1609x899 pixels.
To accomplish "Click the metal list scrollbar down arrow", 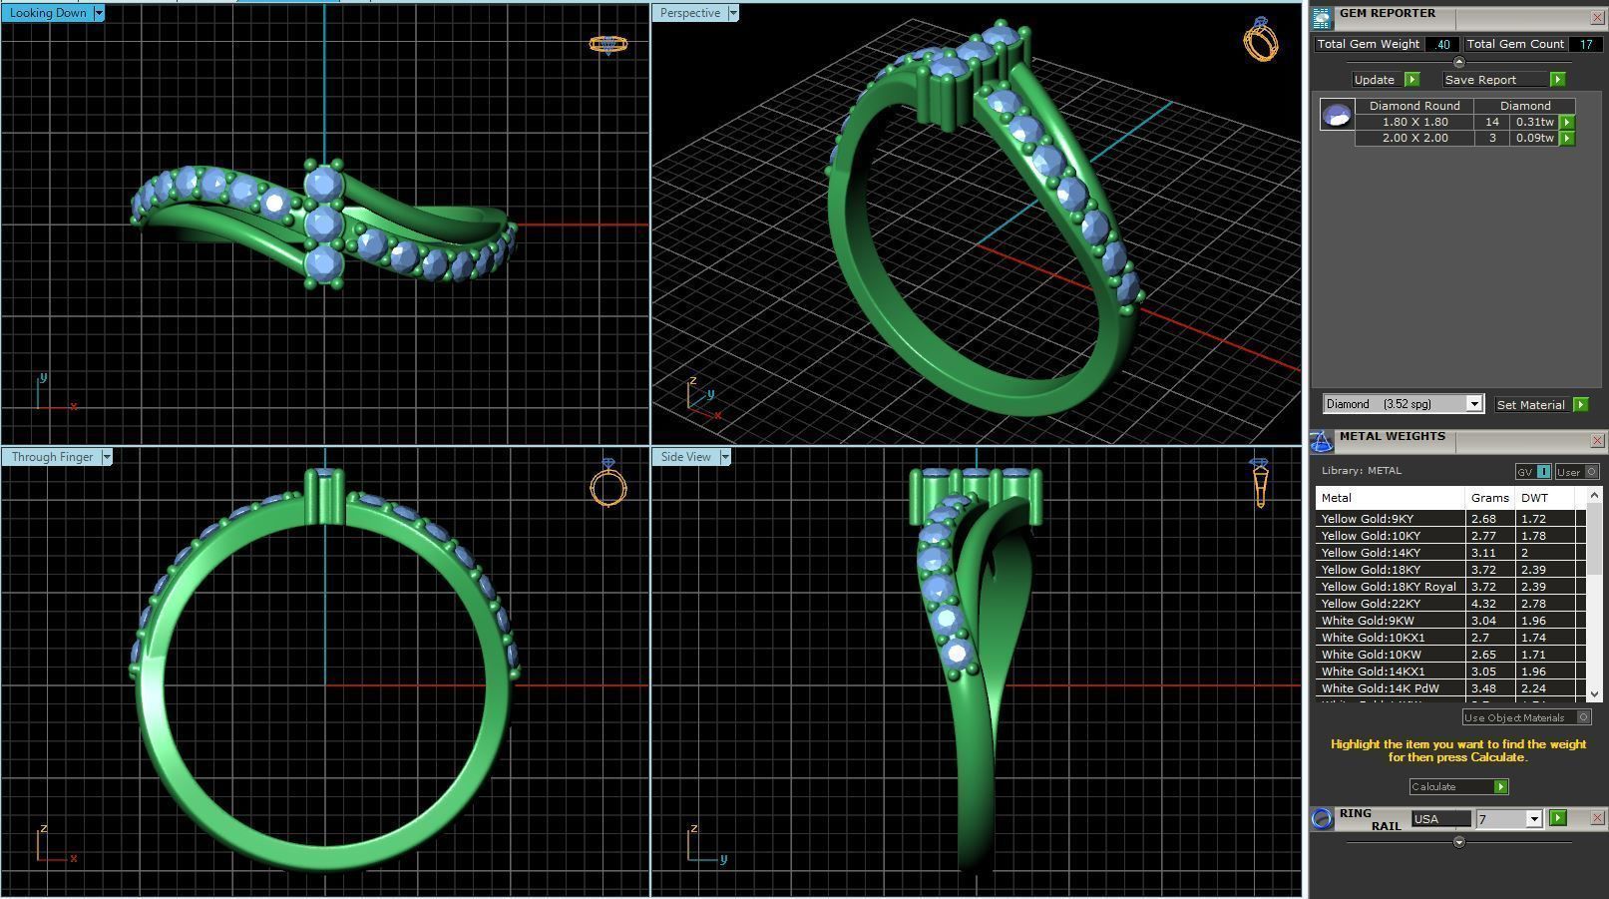I will [1593, 693].
